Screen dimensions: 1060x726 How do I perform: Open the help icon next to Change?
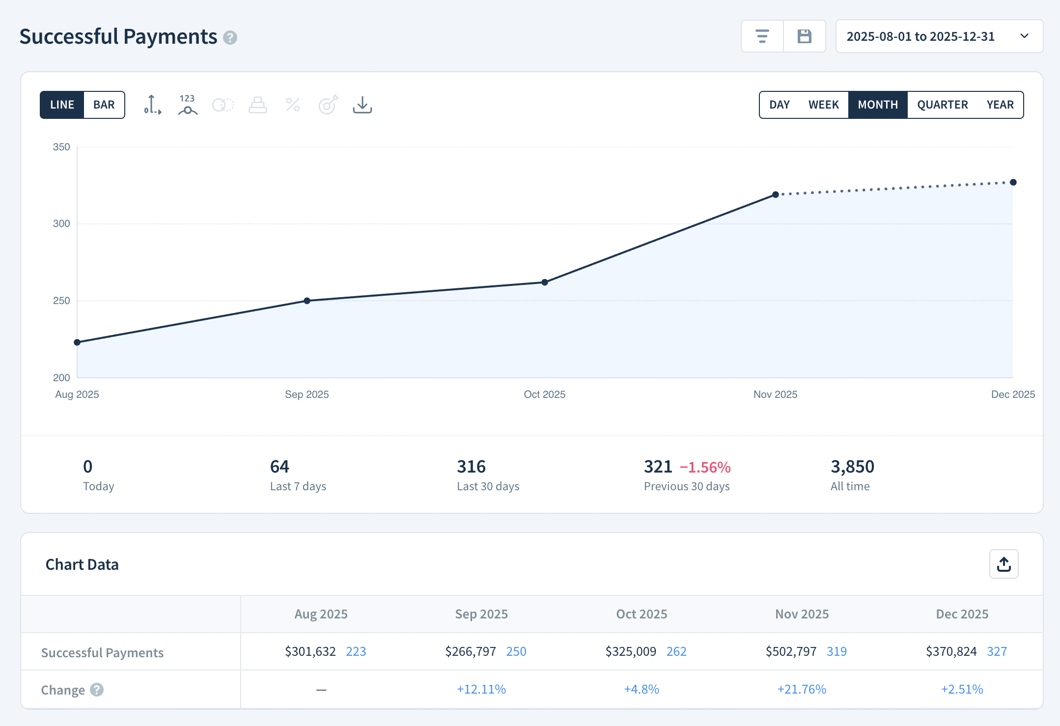[x=96, y=690]
